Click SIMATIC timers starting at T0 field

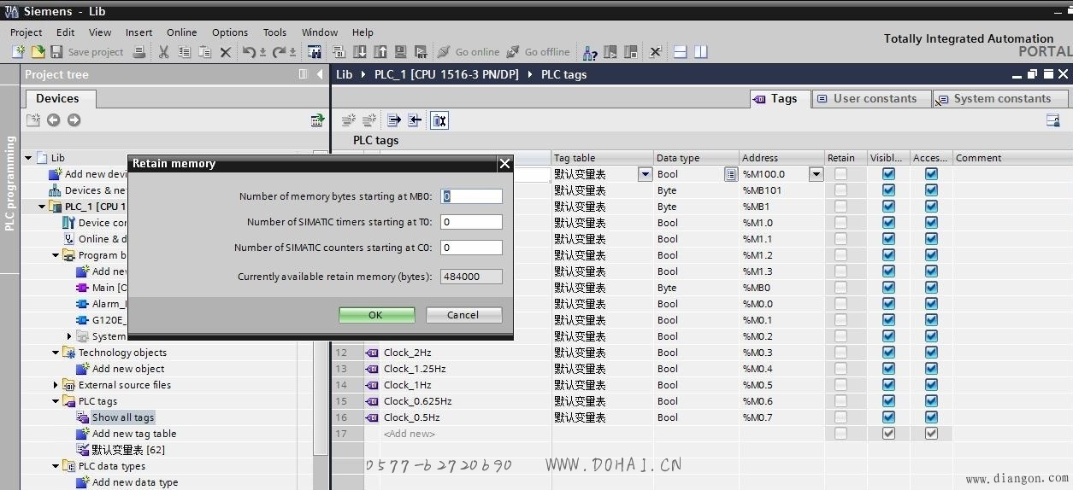point(471,222)
